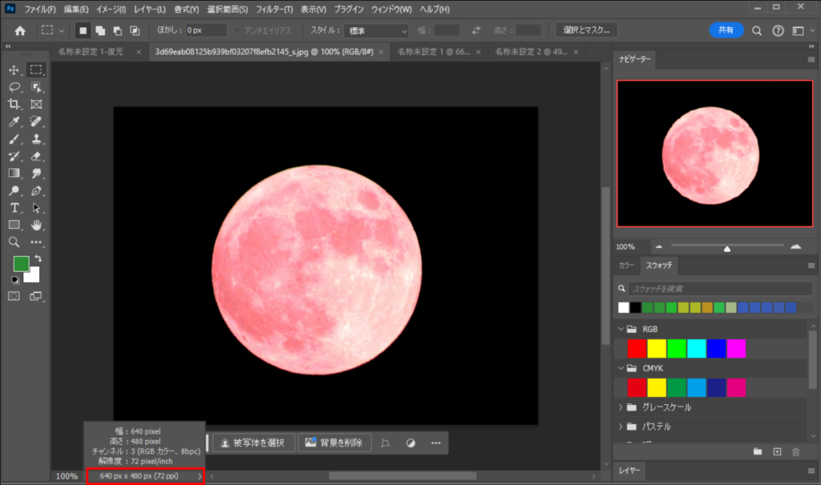Open the スタイル dropdown
The image size is (821, 485).
(377, 30)
